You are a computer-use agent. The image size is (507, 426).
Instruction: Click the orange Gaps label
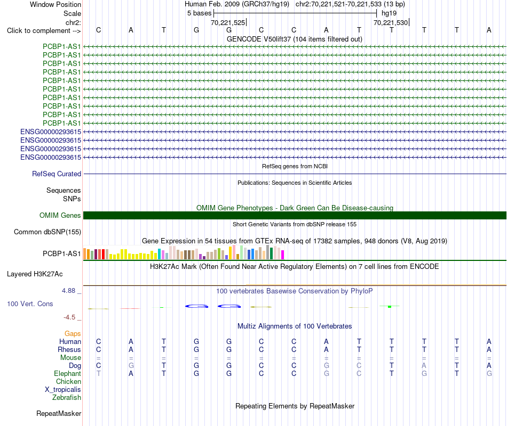[x=73, y=333]
